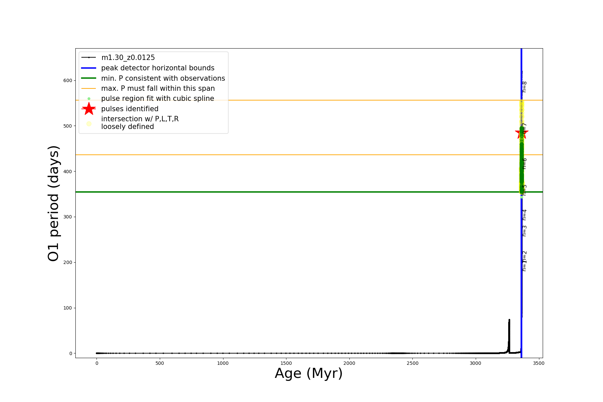Click 'max. P must fall within this span'
603x402 pixels.
point(158,88)
